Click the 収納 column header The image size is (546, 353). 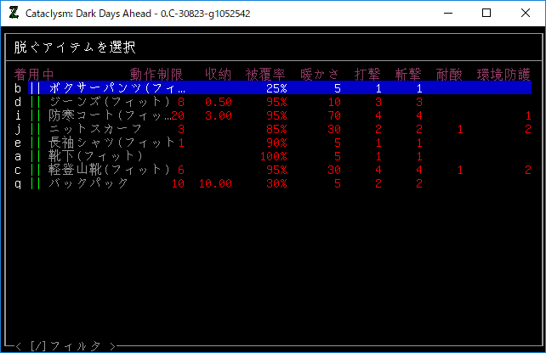point(218,75)
